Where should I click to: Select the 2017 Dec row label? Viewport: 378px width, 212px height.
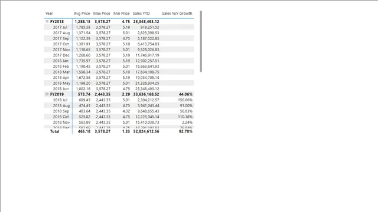61,55
